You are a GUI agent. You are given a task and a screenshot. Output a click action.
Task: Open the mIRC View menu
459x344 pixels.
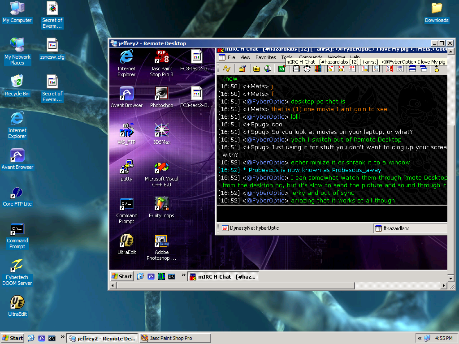pyautogui.click(x=245, y=57)
